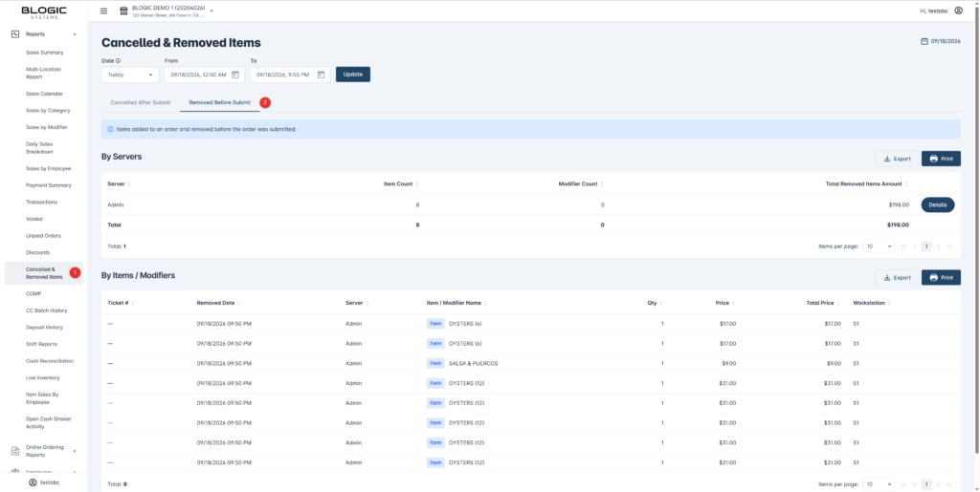The width and height of the screenshot is (980, 492).
Task: Click the Online Ordering Reports sidebar icon
Action: click(15, 451)
